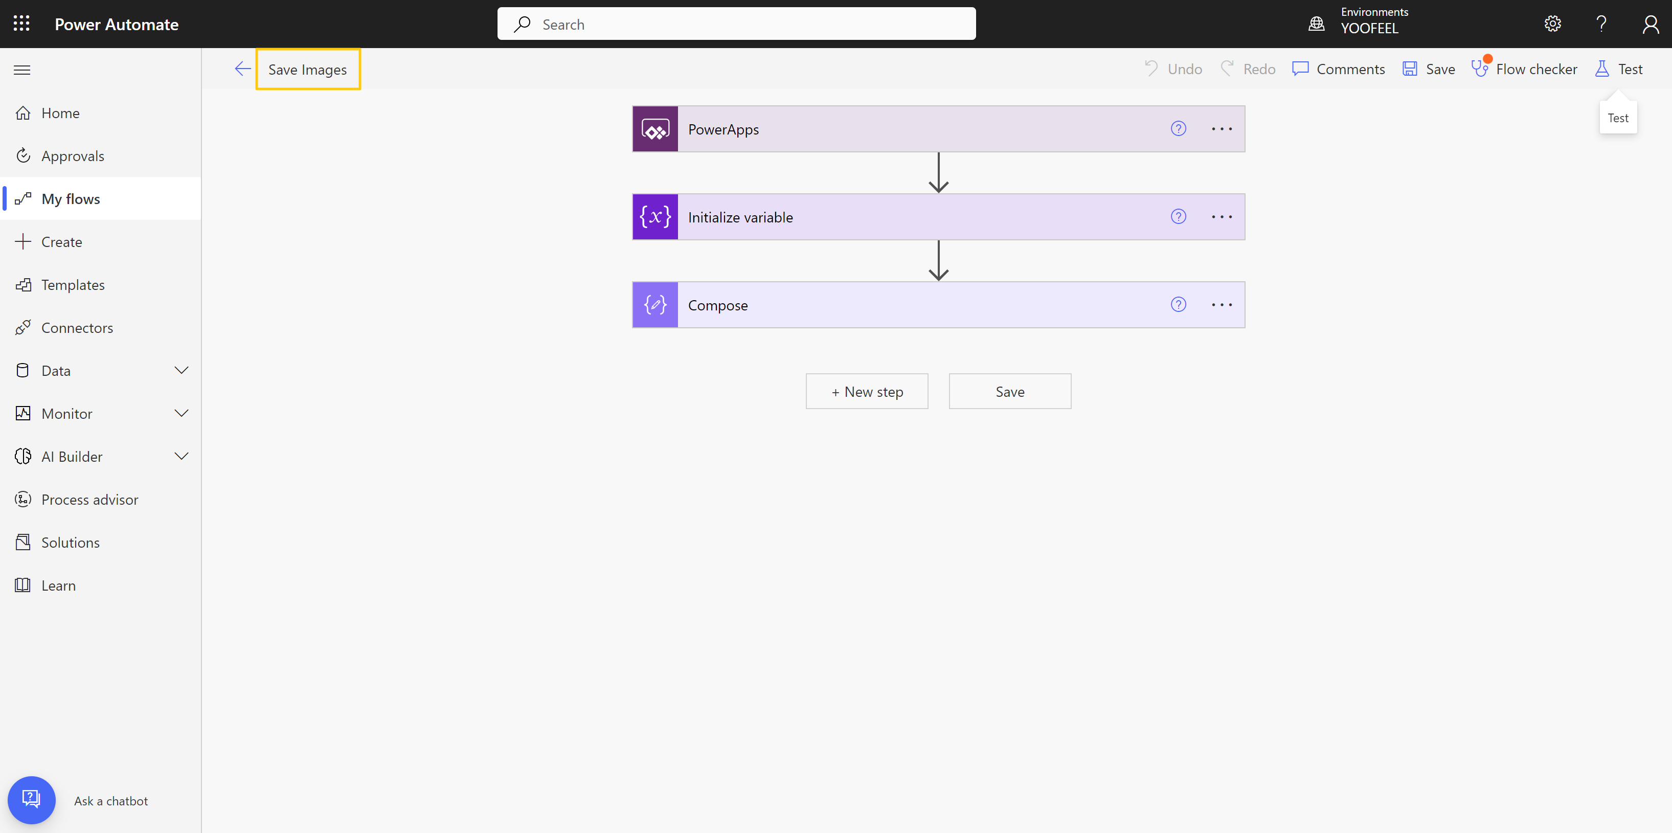Open the Settings gear
Viewport: 1672px width, 833px height.
1552,24
